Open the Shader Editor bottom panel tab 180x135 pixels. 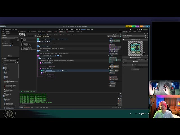42,107
